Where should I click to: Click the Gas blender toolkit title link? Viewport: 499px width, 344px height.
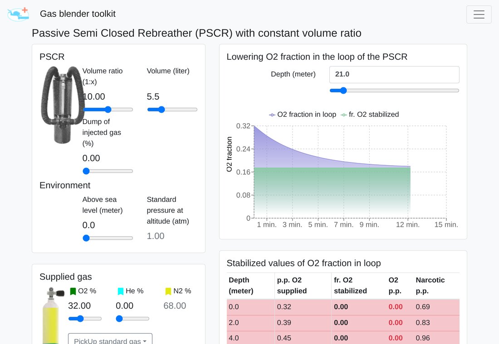(78, 14)
